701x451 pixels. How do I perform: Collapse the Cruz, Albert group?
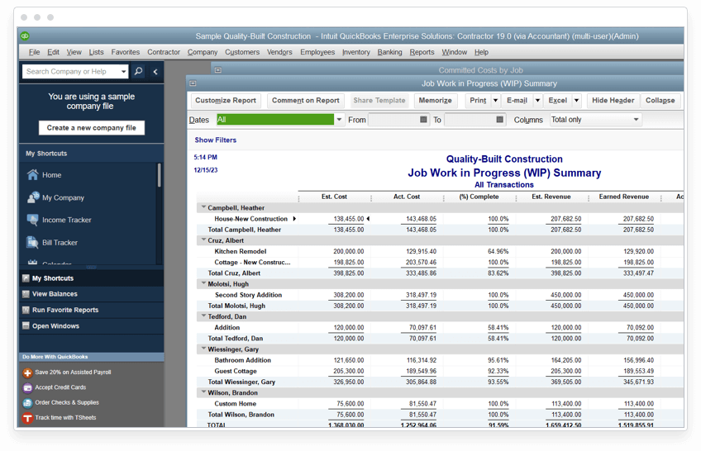203,240
